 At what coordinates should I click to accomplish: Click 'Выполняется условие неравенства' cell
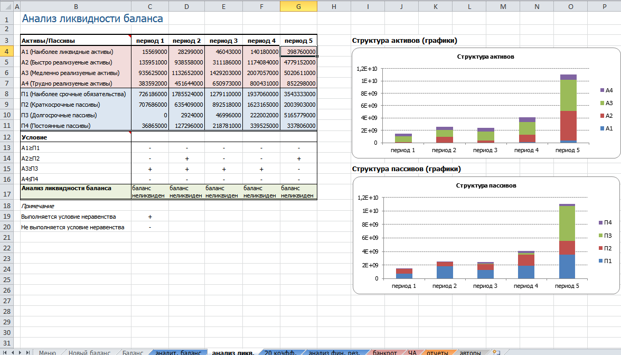(x=76, y=217)
